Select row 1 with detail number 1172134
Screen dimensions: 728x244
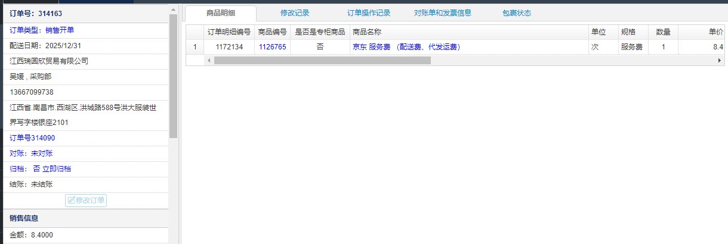tap(229, 47)
